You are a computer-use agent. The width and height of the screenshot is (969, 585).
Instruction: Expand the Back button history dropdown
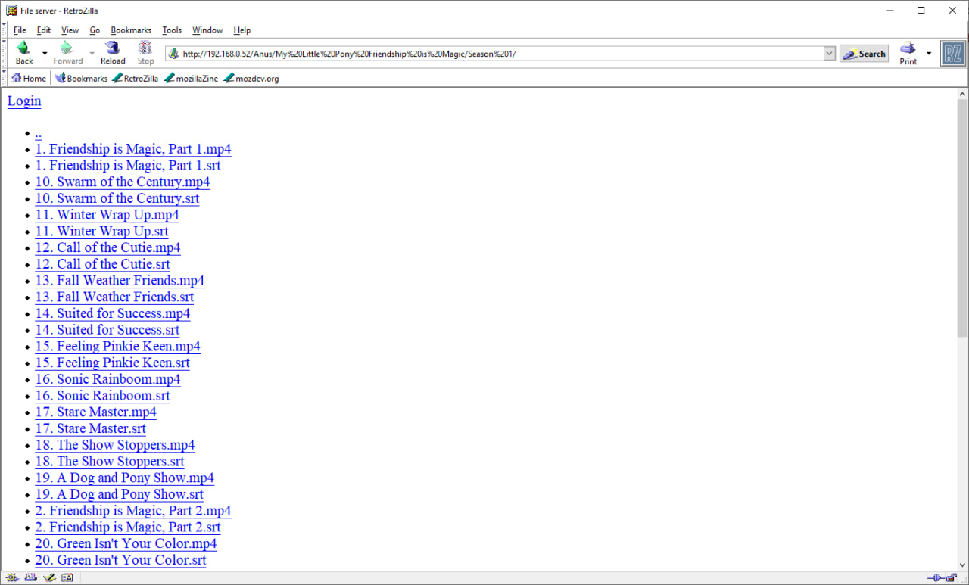pos(45,54)
